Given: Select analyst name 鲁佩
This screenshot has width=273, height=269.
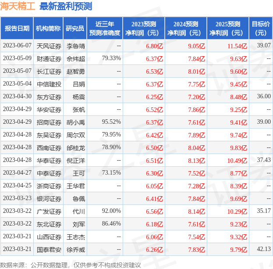Looking at the screenshot, I should (79, 199).
